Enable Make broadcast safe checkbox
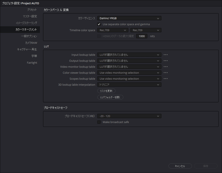 (99, 122)
